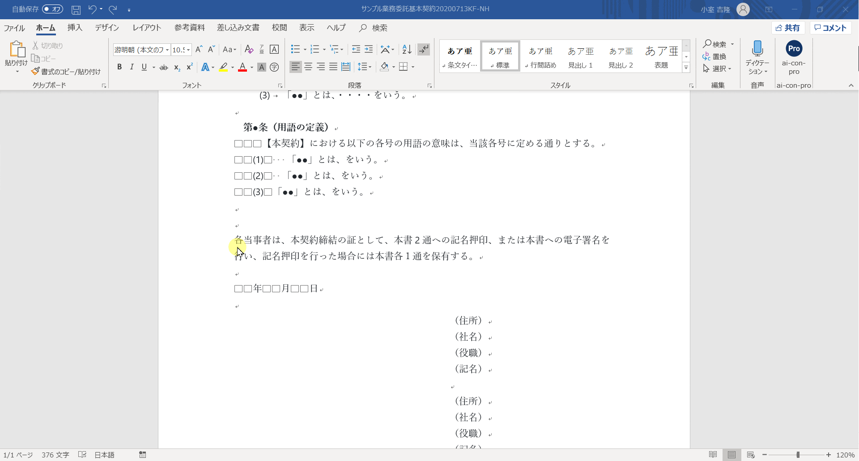Image resolution: width=859 pixels, height=461 pixels.
Task: Adjust the zoom slider in status bar
Action: coord(798,455)
